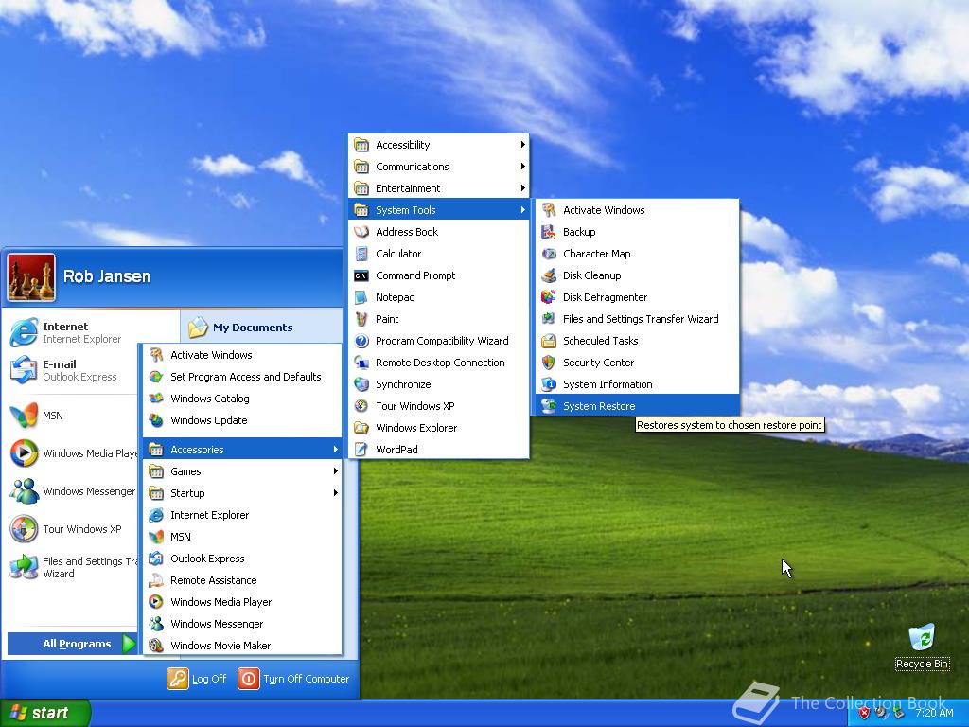Open Character Map icon
The height and width of the screenshot is (727, 969).
click(x=548, y=254)
